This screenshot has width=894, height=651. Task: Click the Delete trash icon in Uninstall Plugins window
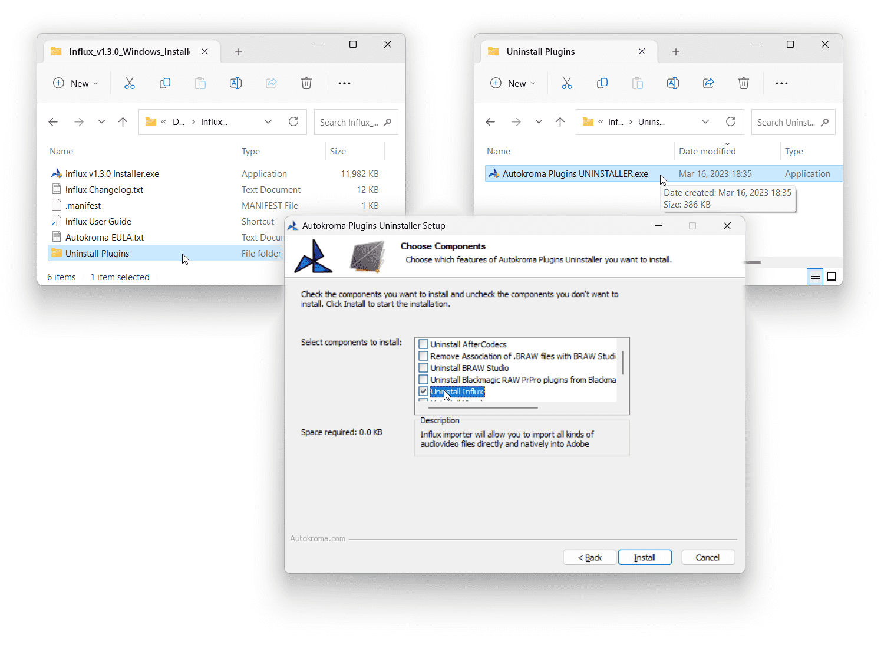tap(744, 83)
